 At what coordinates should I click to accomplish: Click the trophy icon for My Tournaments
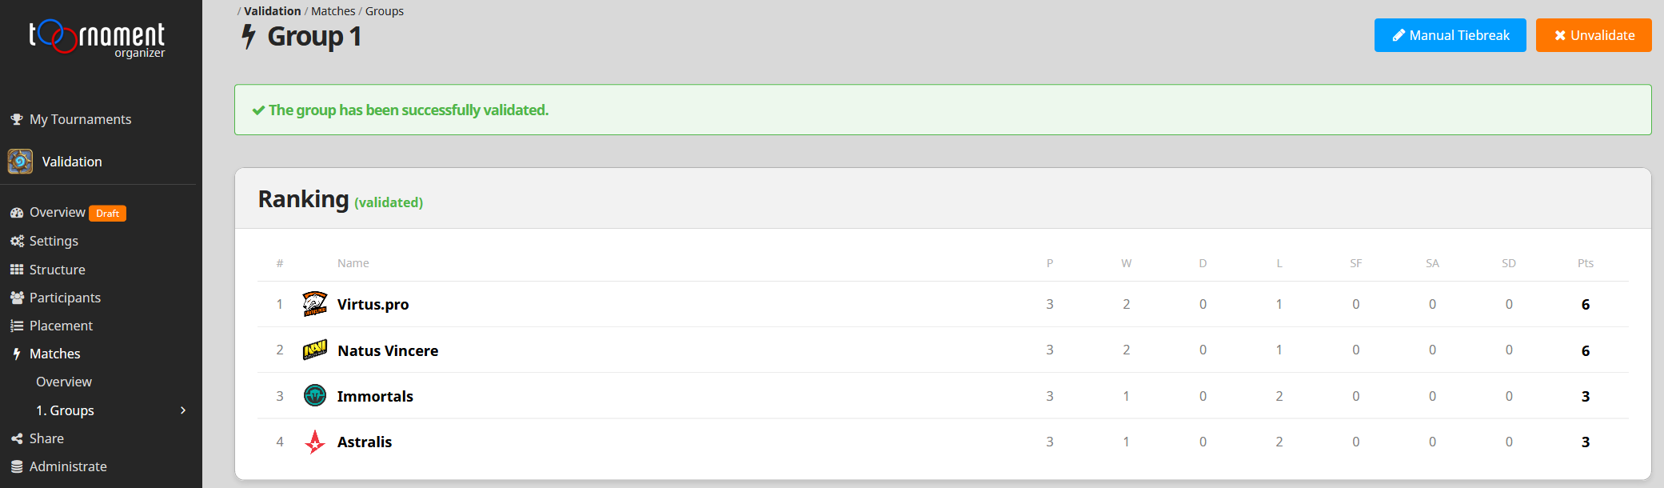click(17, 119)
